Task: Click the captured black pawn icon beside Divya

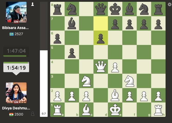Action: tap(33, 113)
